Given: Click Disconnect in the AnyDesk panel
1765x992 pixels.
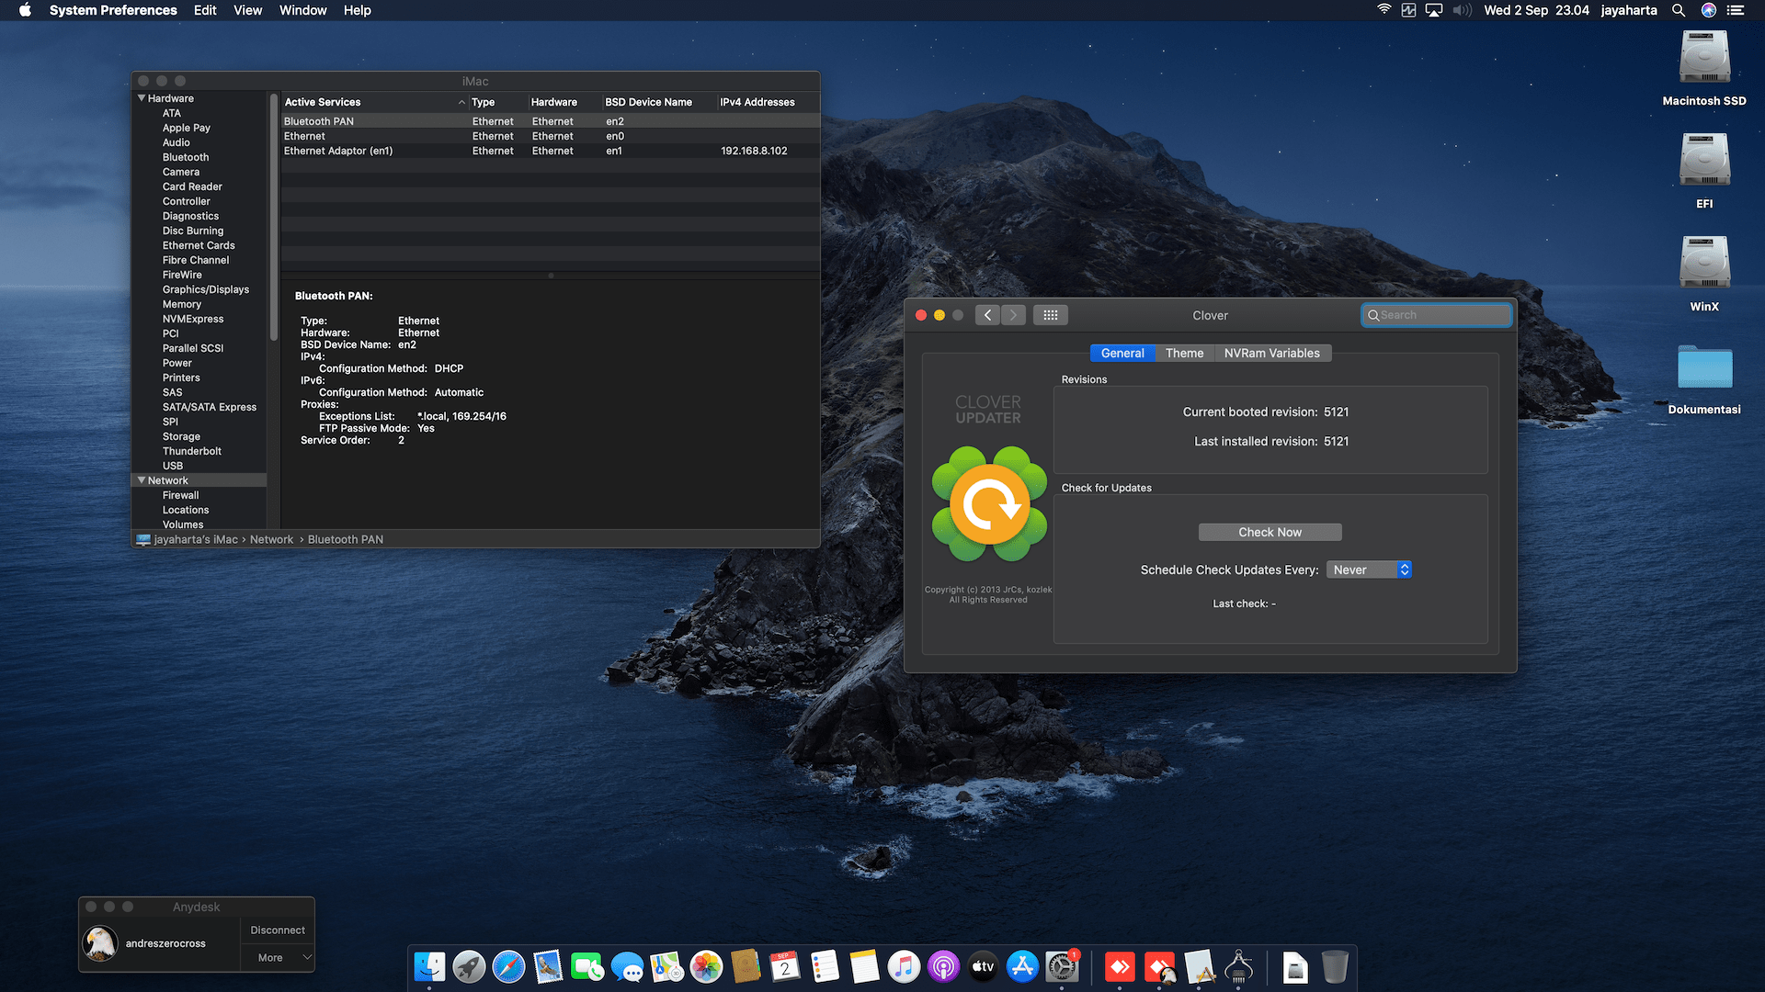Looking at the screenshot, I should 278,930.
